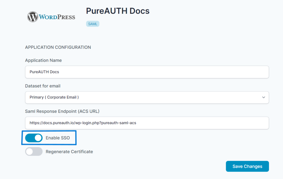This screenshot has height=179, width=283.
Task: Click the WordPress logo
Action: [51, 17]
